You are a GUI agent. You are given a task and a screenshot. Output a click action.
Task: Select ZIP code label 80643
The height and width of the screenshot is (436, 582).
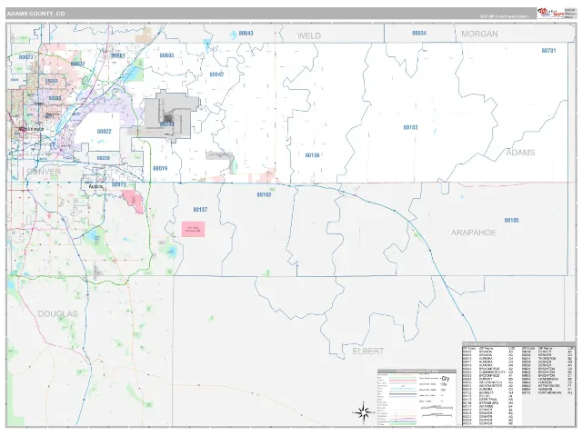point(246,34)
